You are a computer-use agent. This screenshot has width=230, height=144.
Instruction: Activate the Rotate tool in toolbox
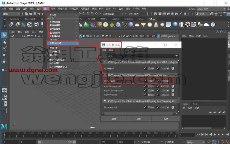tap(4, 62)
